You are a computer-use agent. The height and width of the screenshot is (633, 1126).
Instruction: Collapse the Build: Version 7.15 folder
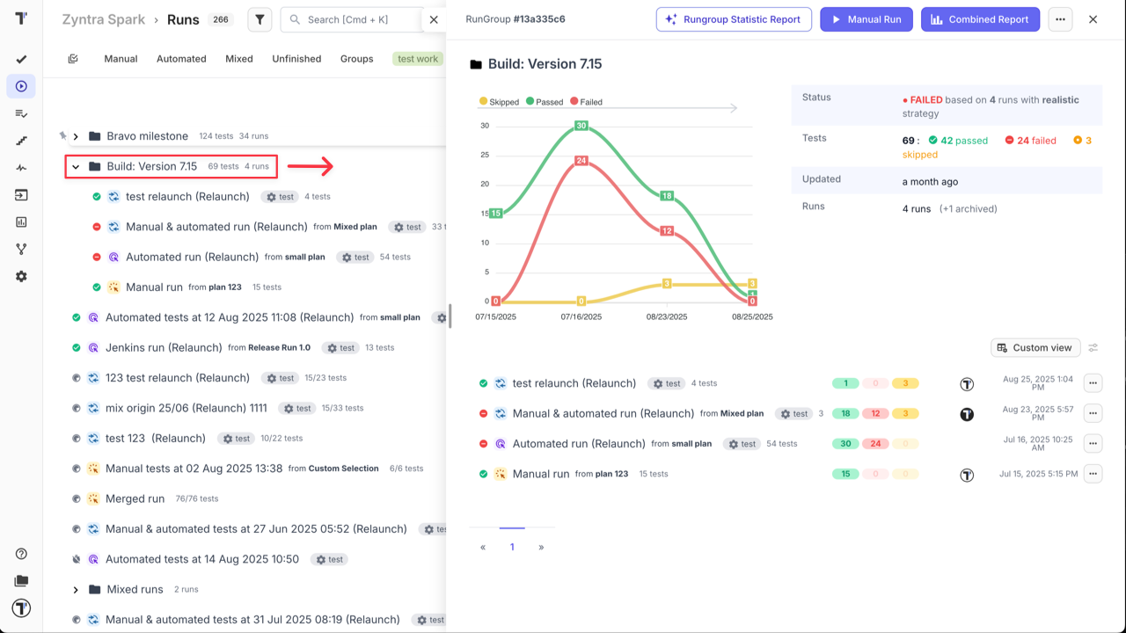[75, 166]
